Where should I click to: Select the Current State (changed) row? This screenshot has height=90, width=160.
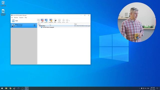click(x=64, y=27)
